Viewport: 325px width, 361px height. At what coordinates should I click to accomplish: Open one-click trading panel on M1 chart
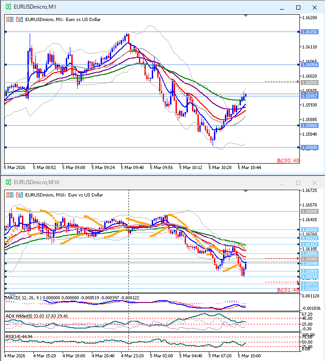coord(10,20)
